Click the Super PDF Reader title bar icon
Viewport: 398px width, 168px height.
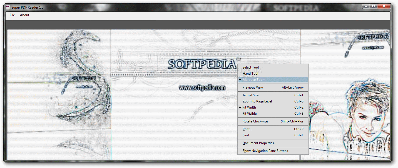(x=8, y=7)
